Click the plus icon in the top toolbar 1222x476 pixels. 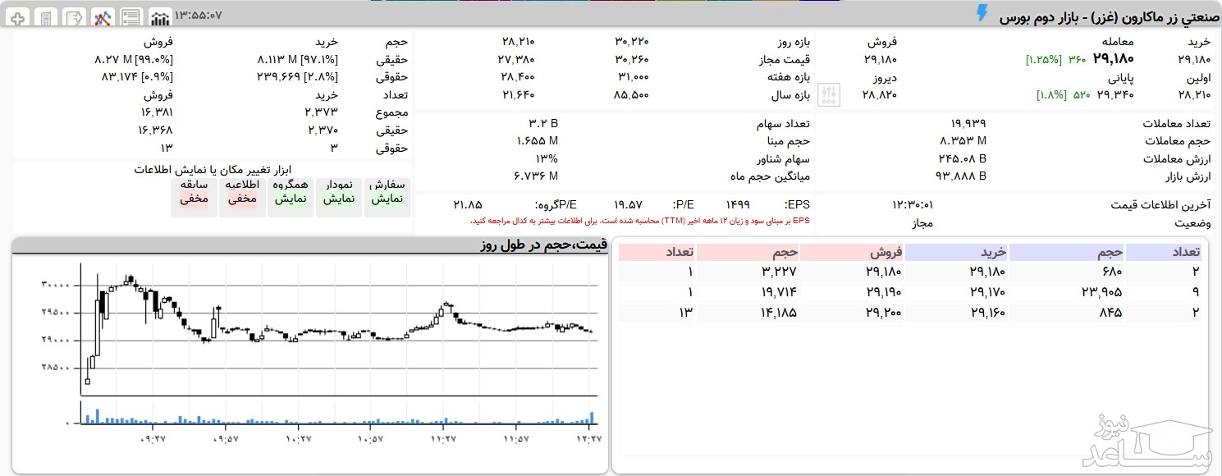click(18, 17)
